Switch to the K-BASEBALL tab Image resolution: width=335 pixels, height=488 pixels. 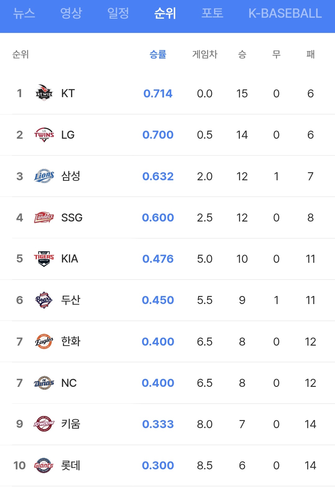pos(285,13)
